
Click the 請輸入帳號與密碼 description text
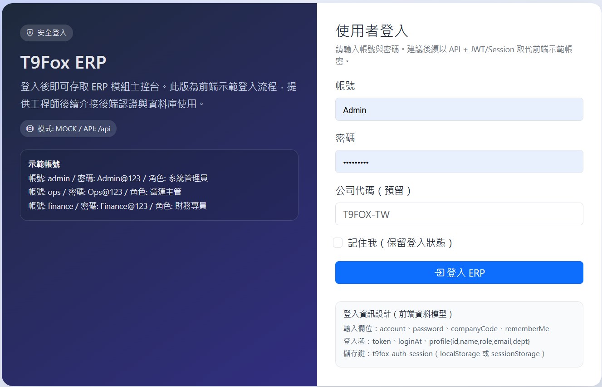454,55
